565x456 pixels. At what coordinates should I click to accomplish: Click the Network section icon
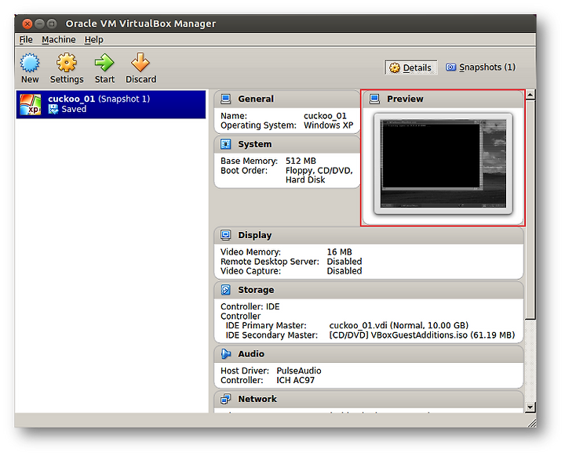point(226,399)
